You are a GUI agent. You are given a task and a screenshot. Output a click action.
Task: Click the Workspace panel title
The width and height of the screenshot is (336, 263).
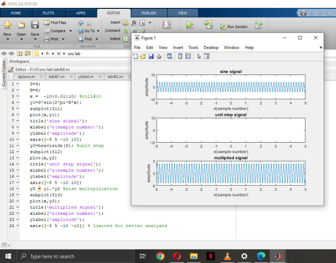(x=19, y=61)
